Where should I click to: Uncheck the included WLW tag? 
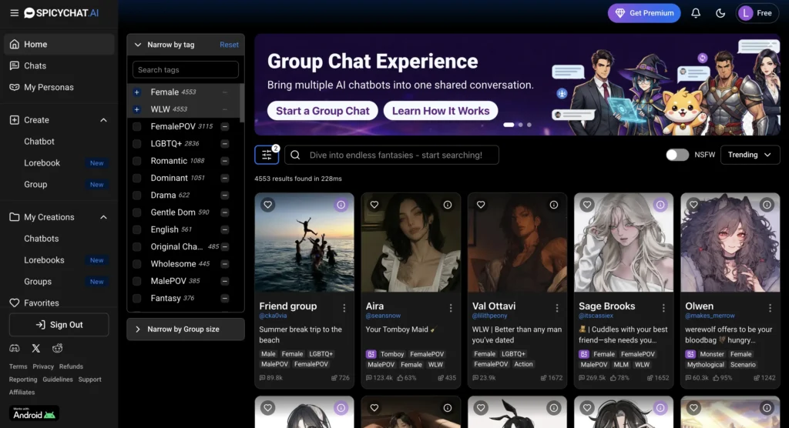tap(137, 109)
